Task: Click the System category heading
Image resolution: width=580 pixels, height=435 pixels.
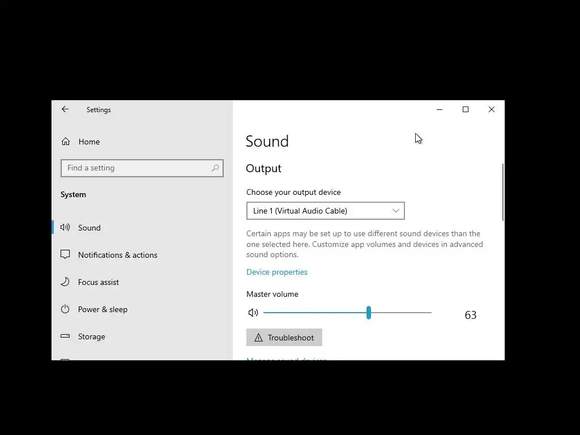Action: (x=73, y=195)
